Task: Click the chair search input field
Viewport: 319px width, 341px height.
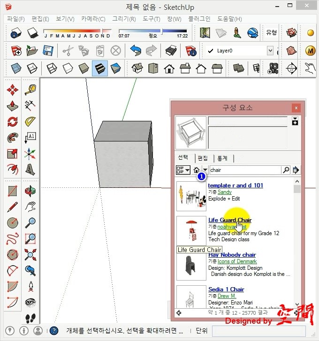Action: tap(245, 170)
